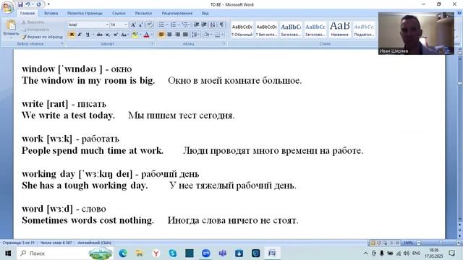The height and width of the screenshot is (260, 463).
Task: Open Microsoft Edge from the taskbar
Action: point(123,253)
